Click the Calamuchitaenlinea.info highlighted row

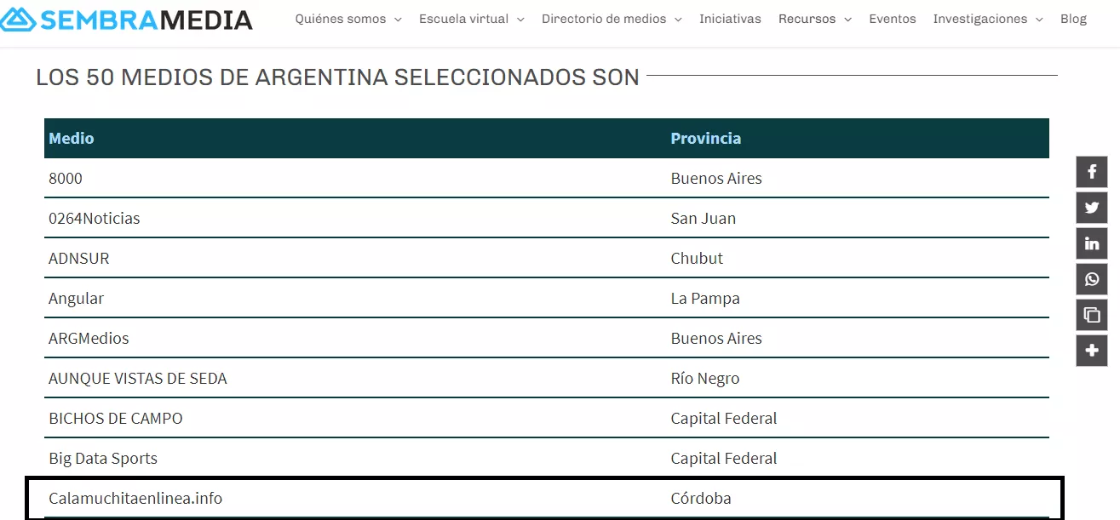[x=136, y=498]
